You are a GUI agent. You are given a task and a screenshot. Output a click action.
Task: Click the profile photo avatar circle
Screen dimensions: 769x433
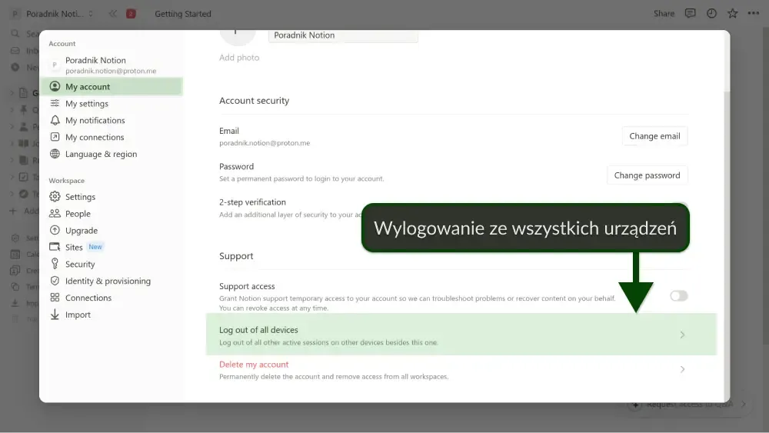[238, 37]
